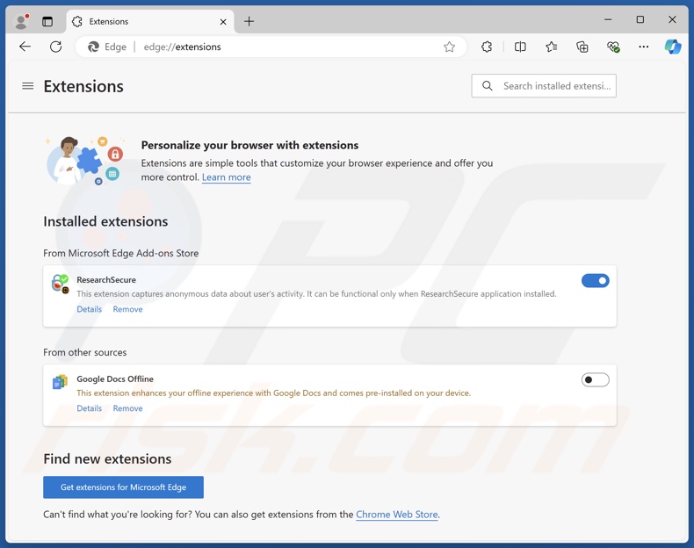Select the Google Docs Offline name
Image resolution: width=694 pixels, height=548 pixels.
pyautogui.click(x=115, y=379)
